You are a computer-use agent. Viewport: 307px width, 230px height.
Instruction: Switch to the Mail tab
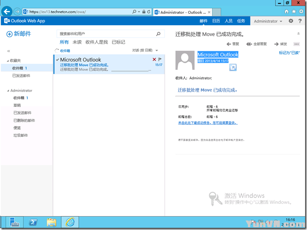[204, 21]
